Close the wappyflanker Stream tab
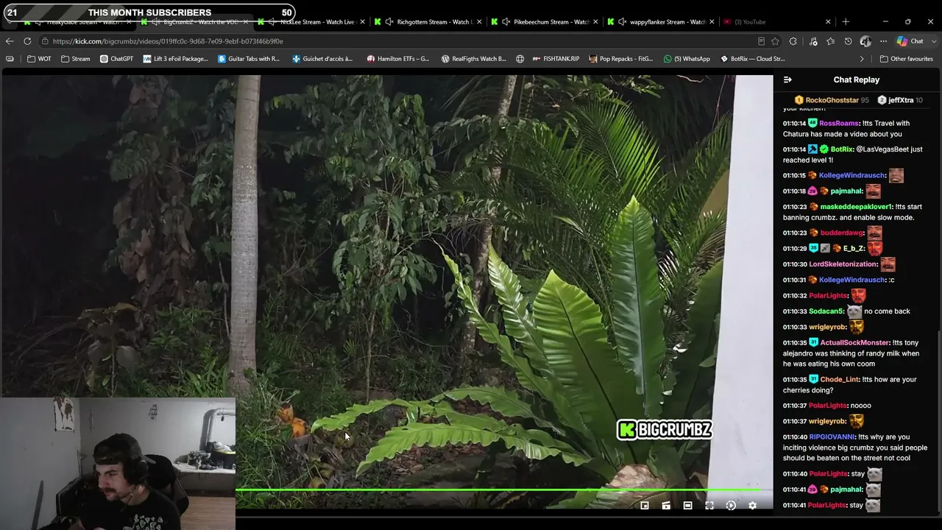This screenshot has height=530, width=942. [x=712, y=22]
